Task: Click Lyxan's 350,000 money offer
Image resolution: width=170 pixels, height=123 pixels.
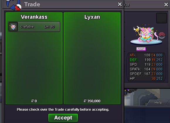Action: tap(92, 101)
